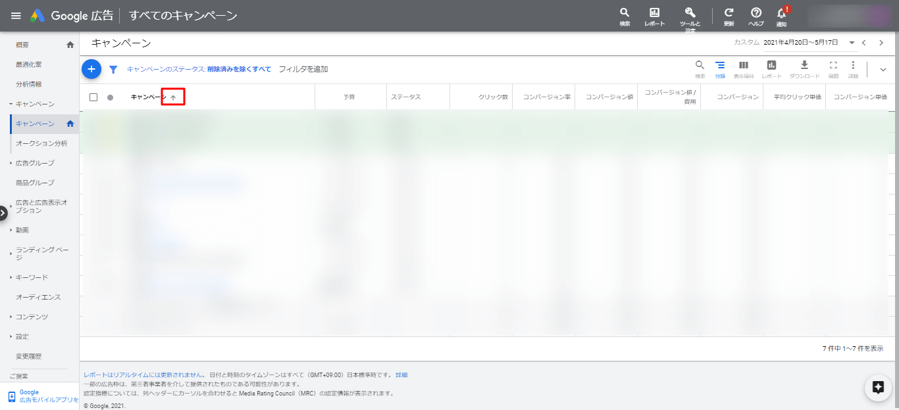
Task: Click the blue plus button to add a campaign
Action: (91, 68)
